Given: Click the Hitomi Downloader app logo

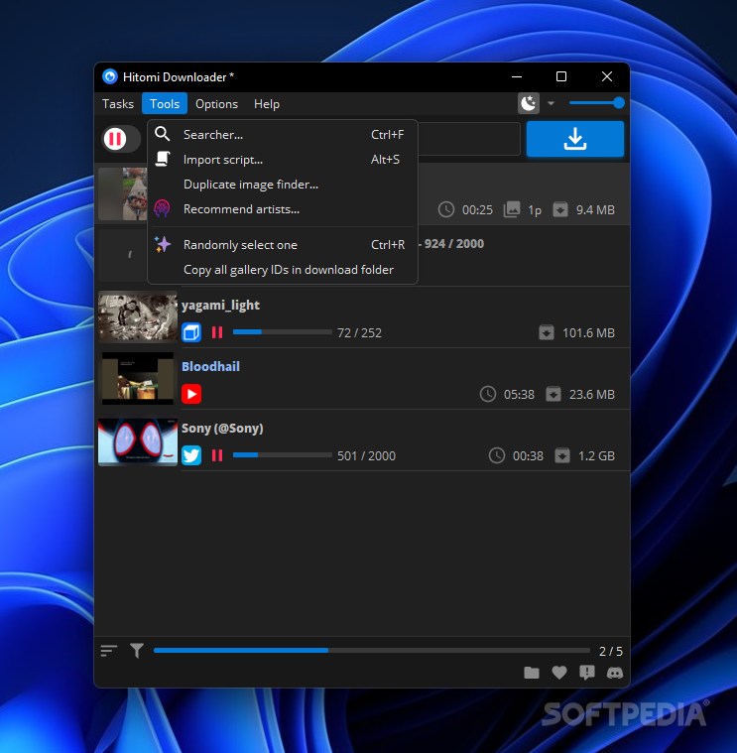Looking at the screenshot, I should tap(110, 76).
